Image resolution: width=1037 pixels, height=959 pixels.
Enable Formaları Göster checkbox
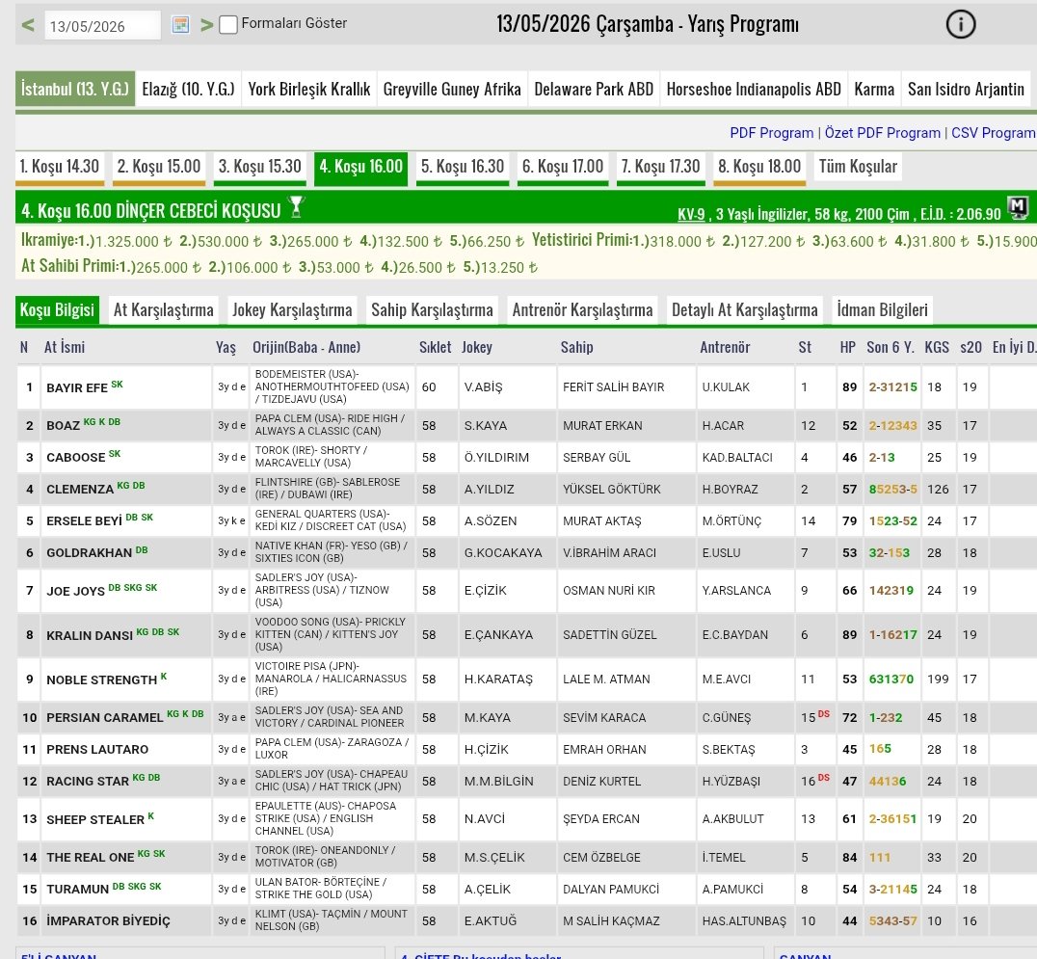pyautogui.click(x=228, y=24)
